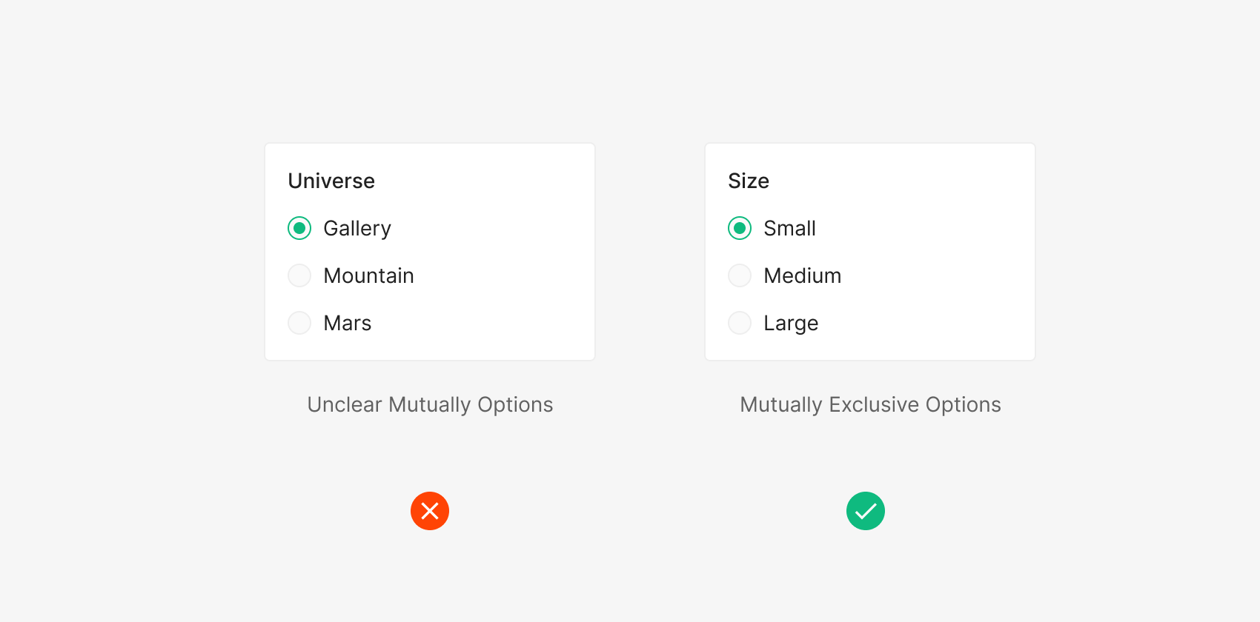The width and height of the screenshot is (1260, 622).
Task: Click the red cross icon
Action: [x=430, y=511]
